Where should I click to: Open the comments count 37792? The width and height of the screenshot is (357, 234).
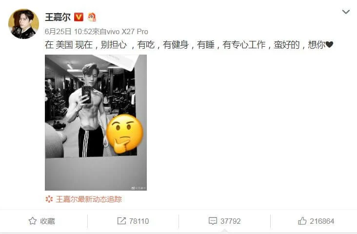click(x=230, y=221)
